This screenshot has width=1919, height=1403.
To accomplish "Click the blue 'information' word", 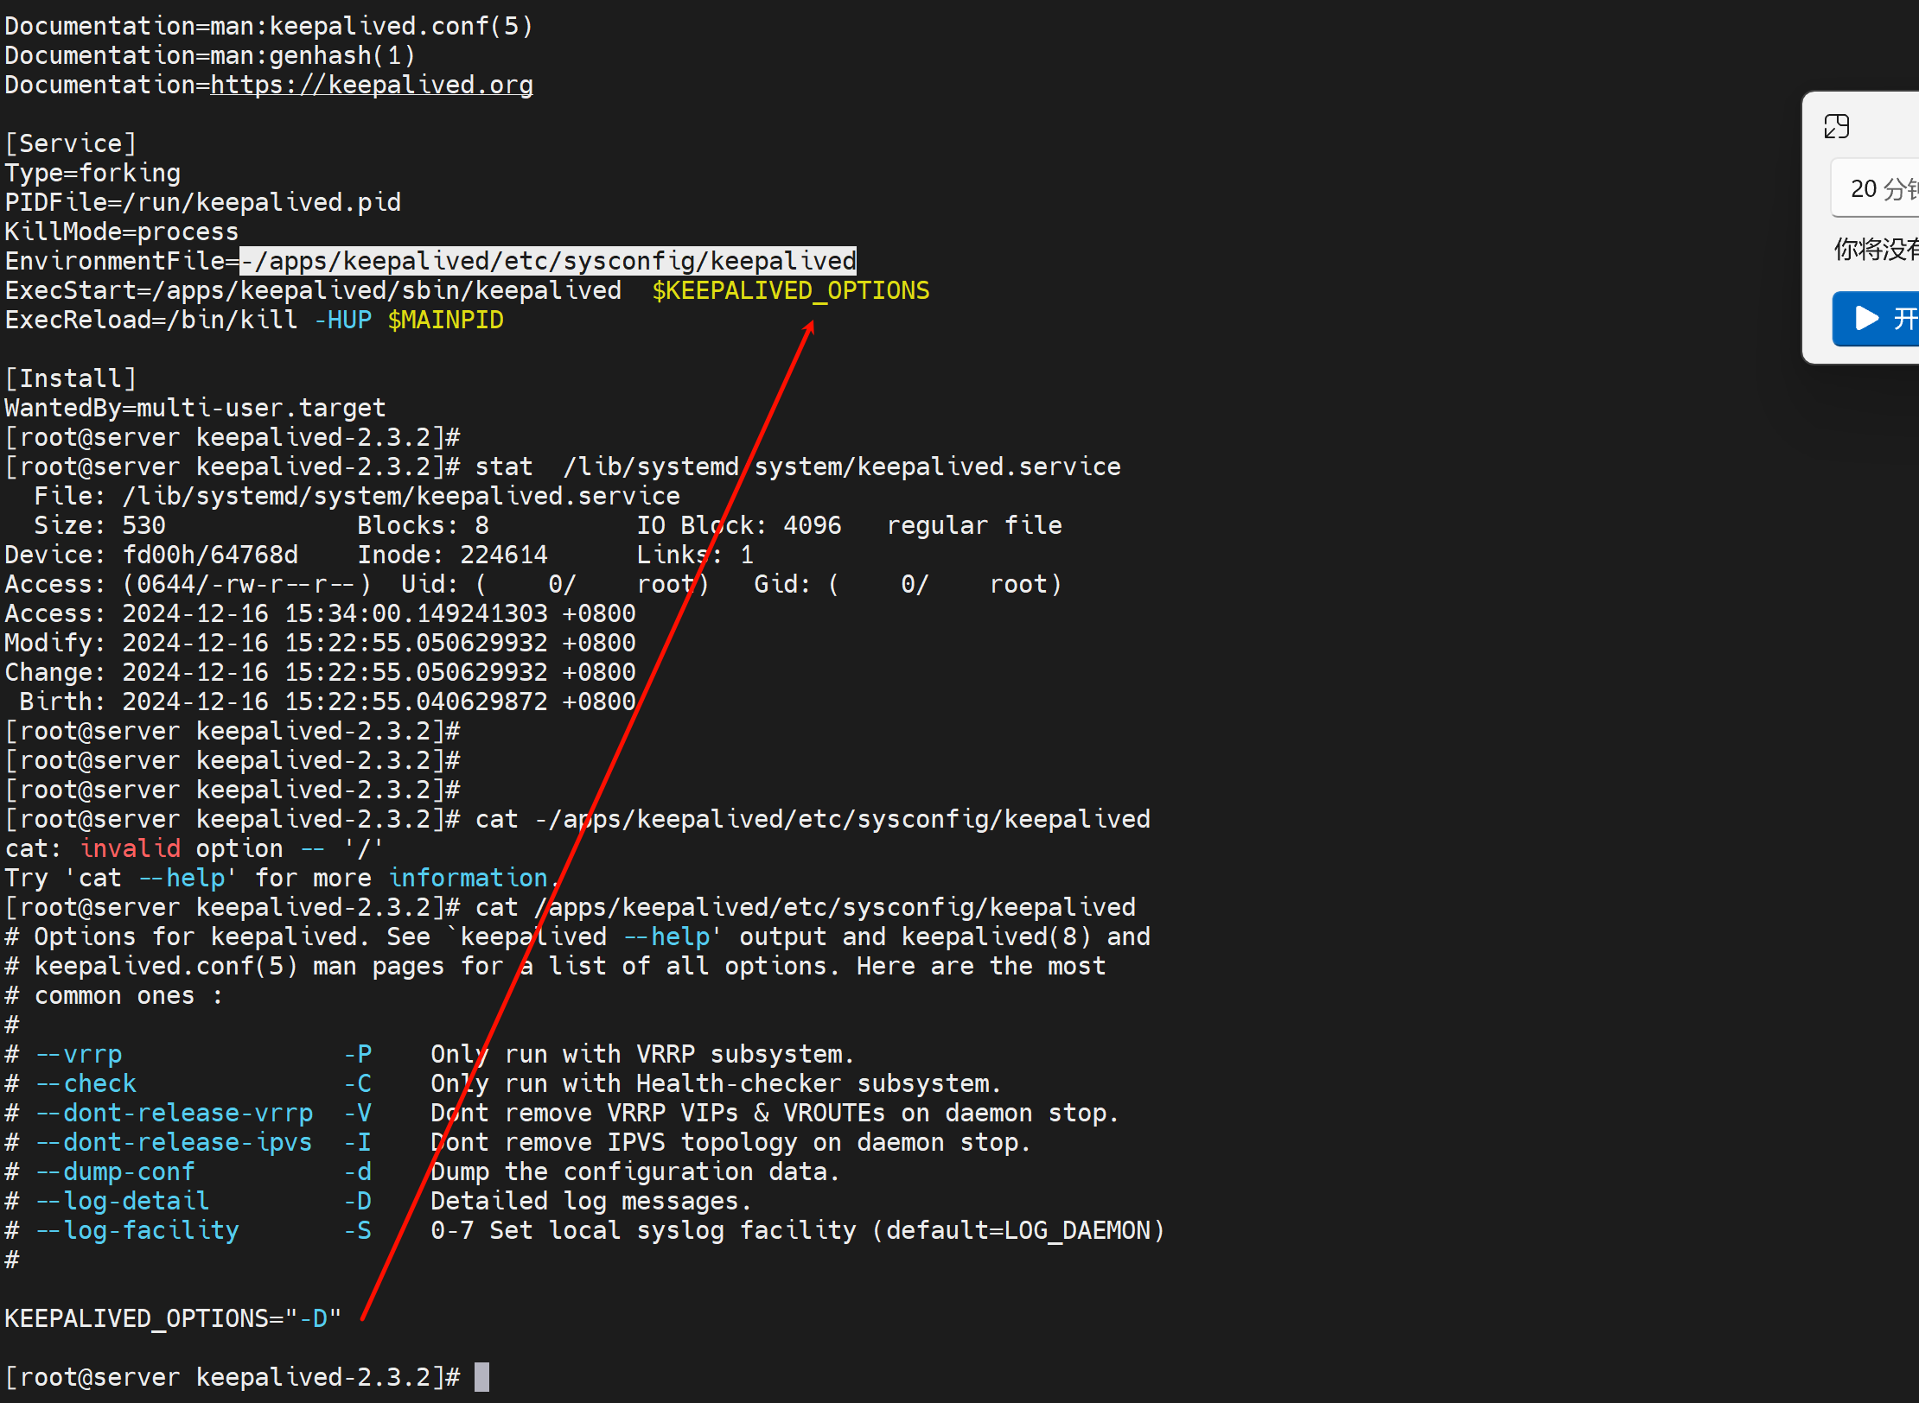I will pos(468,878).
